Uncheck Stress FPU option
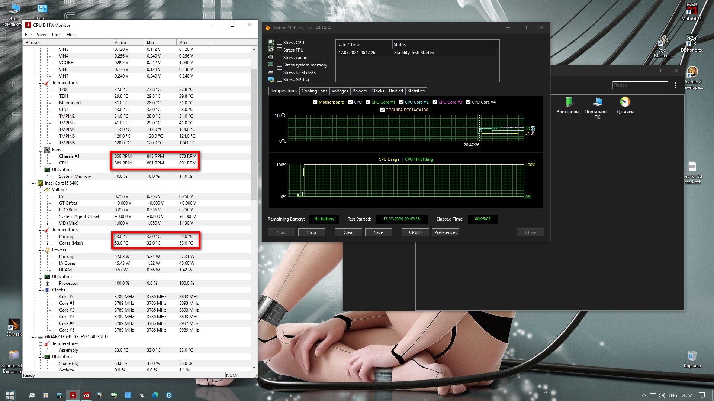Screen dimensions: 714x401 (x=280, y=50)
